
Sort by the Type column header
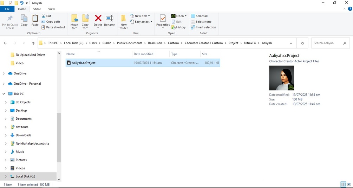tap(185, 54)
